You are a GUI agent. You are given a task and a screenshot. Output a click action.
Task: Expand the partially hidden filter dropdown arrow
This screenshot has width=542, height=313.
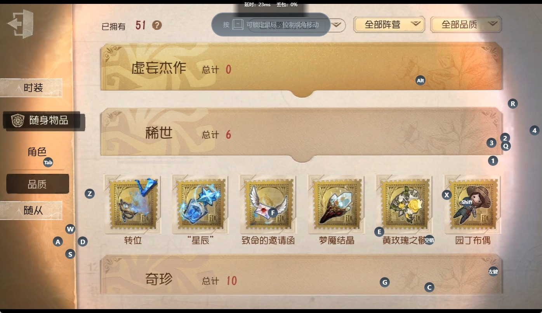coord(338,25)
